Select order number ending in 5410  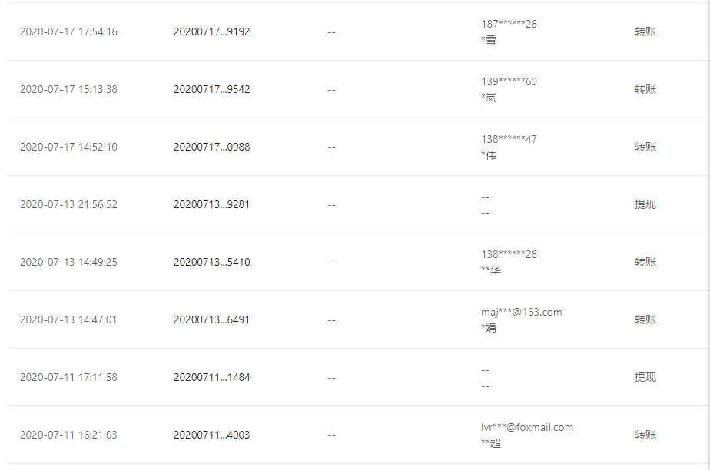211,262
